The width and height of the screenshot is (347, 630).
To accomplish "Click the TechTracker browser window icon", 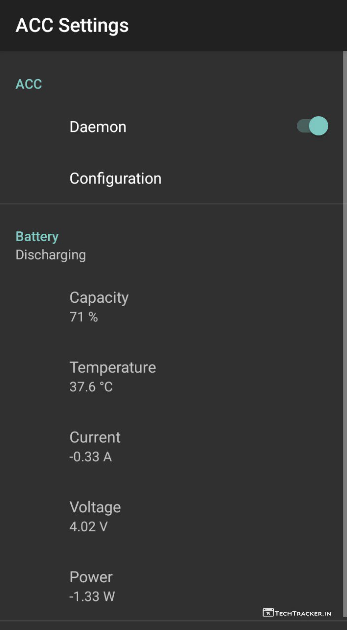I will coord(268,613).
